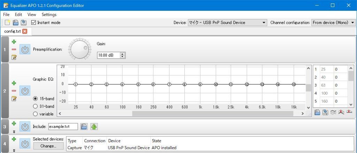
Task: Open the Settings menu
Action: click(x=49, y=15)
